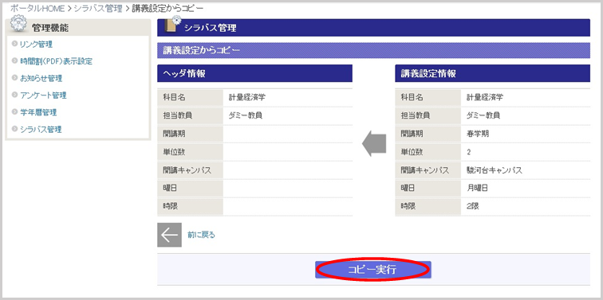This screenshot has width=603, height=300.
Task: Click 開講キャンパス label in ヘッダ情報
Action: pyautogui.click(x=187, y=170)
